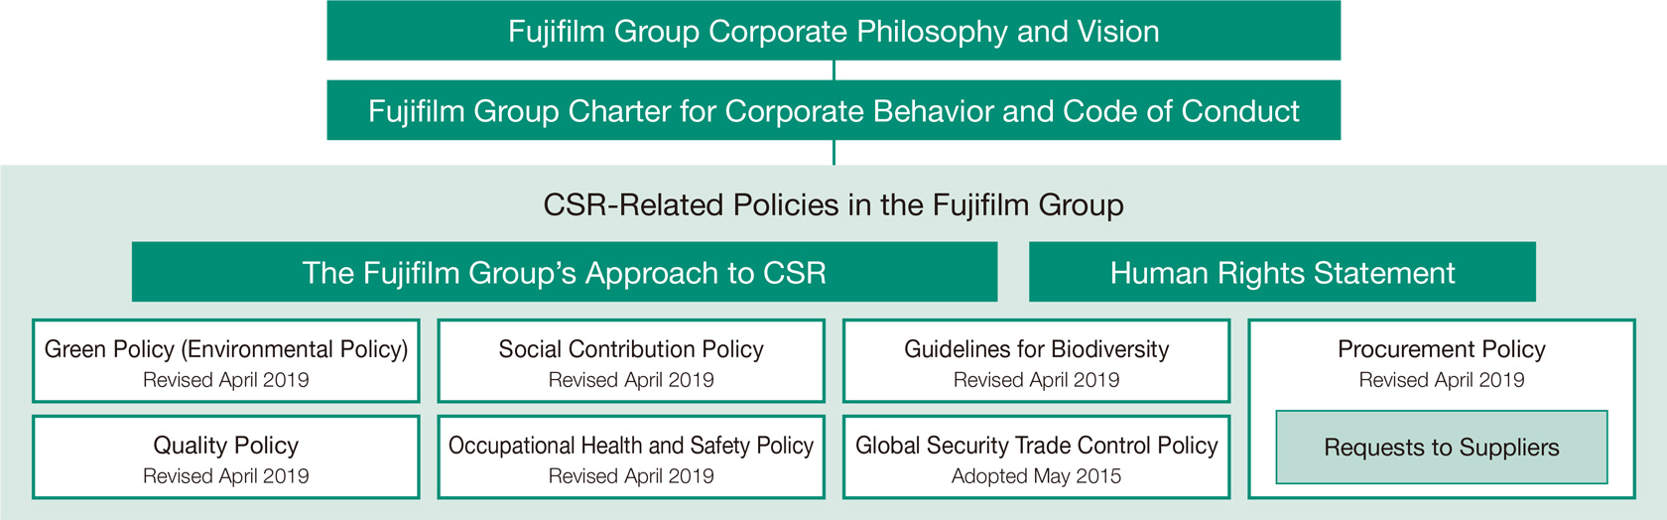Click Green Policy (Environmental Policy) box

click(226, 361)
